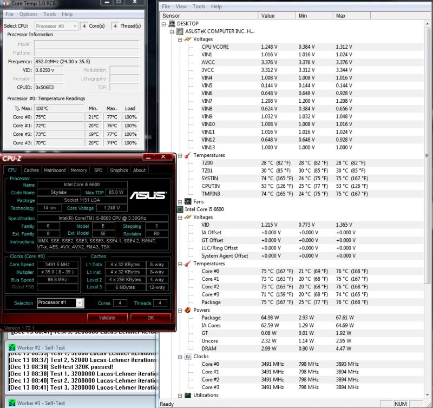This screenshot has width=433, height=408.
Task: Click HWMonitor scrollbar up arrow
Action: point(427,24)
